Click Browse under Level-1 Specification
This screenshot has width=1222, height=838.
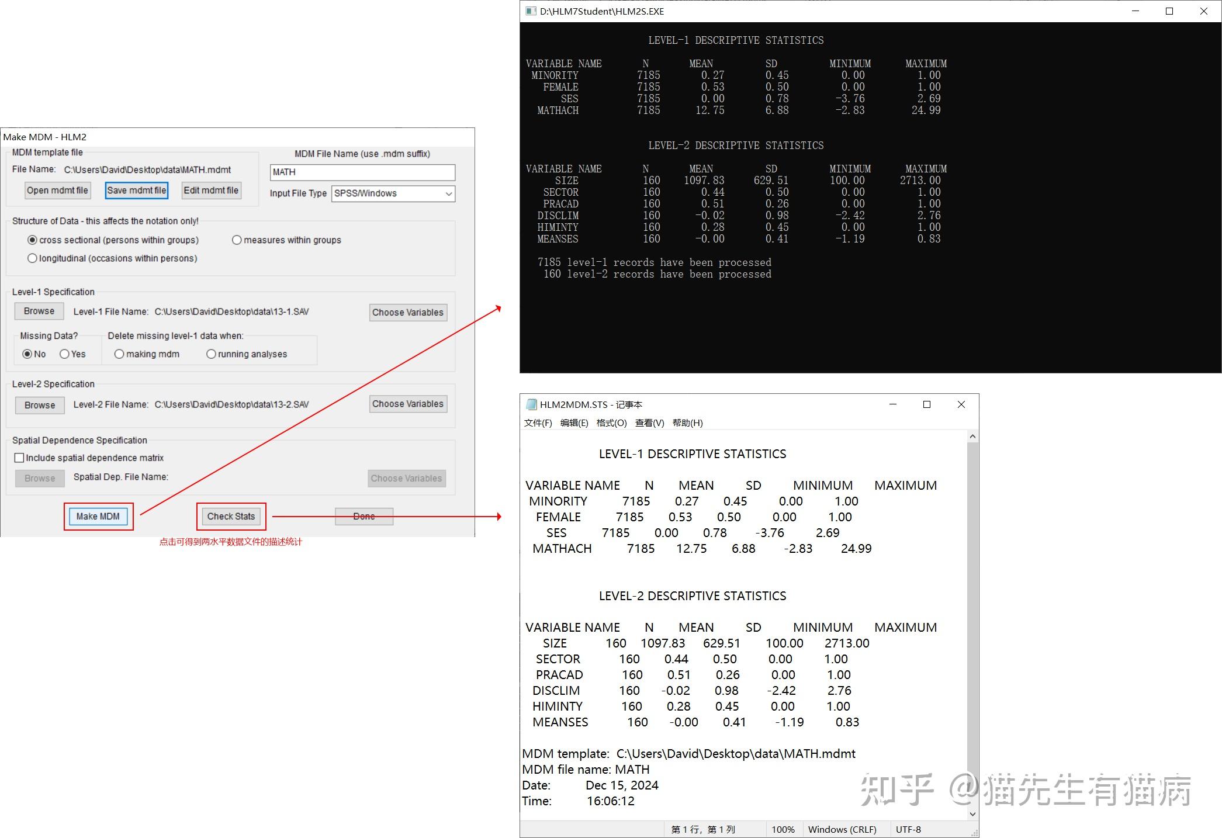click(x=39, y=311)
